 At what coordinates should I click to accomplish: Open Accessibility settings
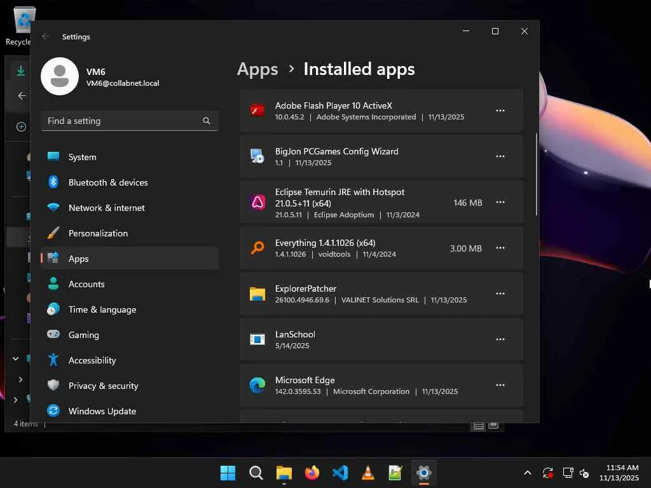[x=130, y=360]
